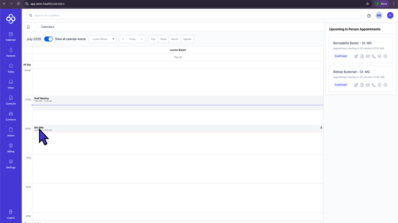Mark Bernadette Baxter's appointment with check-circle icon
The height and width of the screenshot is (223, 398).
tap(380, 56)
